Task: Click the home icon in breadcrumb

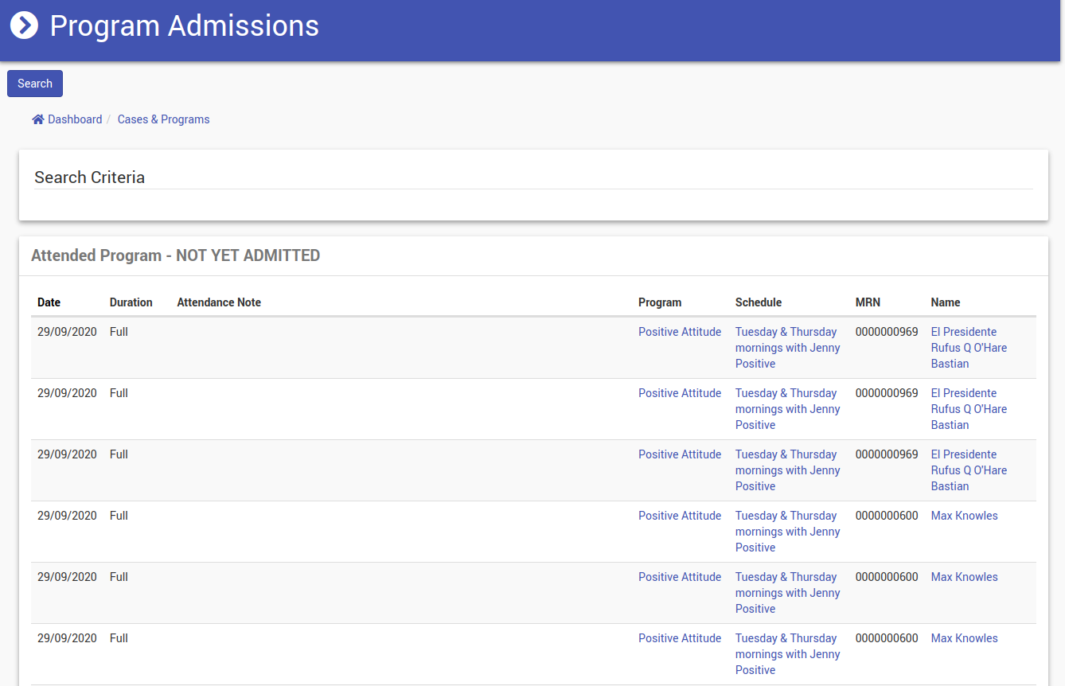Action: [x=38, y=119]
